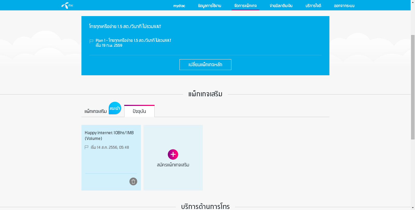Click the สมัครแพ็กเกจเสริม link
This screenshot has height=210, width=415.
173,165
